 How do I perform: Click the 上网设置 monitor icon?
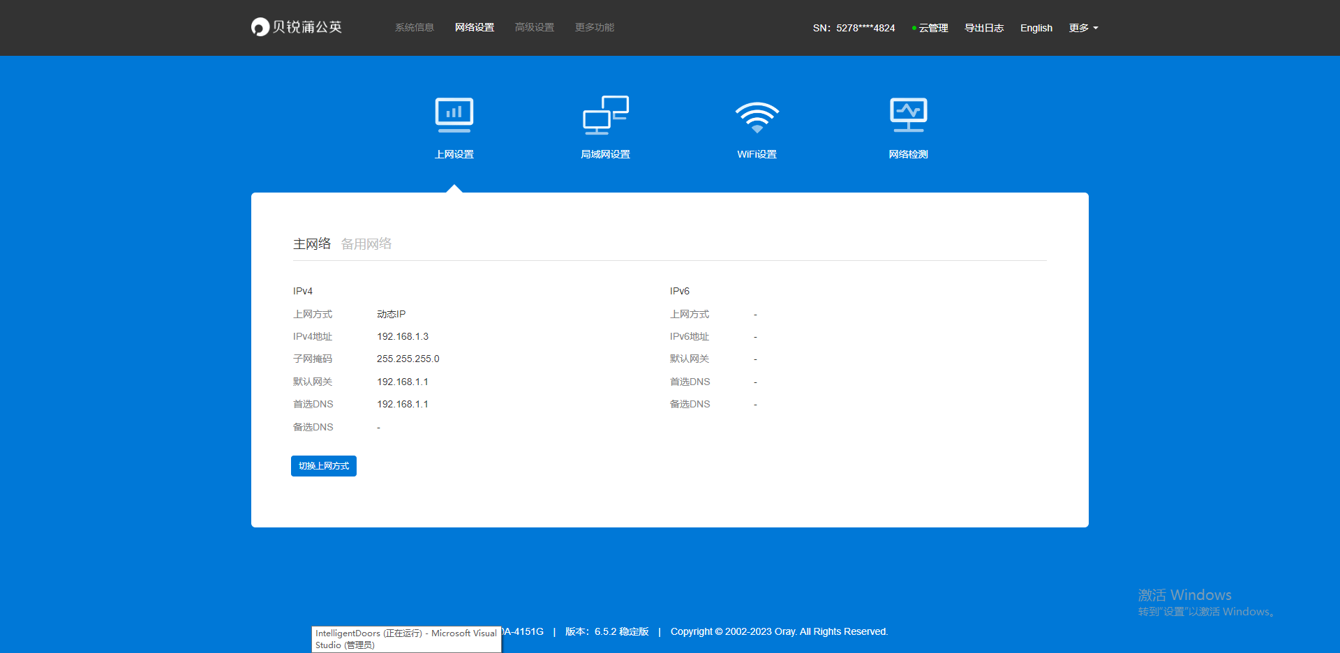click(454, 115)
